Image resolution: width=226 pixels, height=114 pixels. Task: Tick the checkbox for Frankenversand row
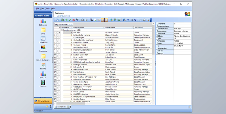[57, 74]
